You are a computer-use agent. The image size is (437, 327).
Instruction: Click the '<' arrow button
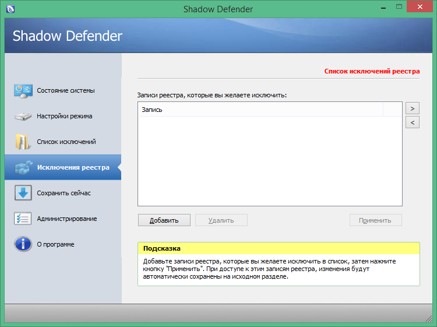click(x=412, y=122)
